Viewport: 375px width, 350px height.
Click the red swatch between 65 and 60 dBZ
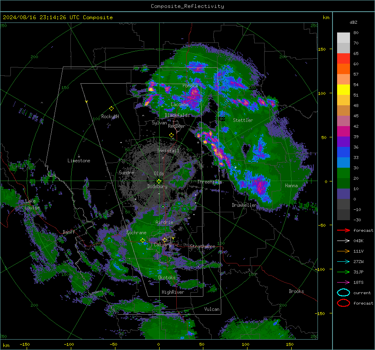pyautogui.click(x=343, y=59)
